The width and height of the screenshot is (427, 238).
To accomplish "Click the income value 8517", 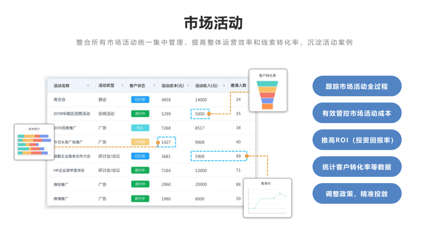I will (x=200, y=128).
